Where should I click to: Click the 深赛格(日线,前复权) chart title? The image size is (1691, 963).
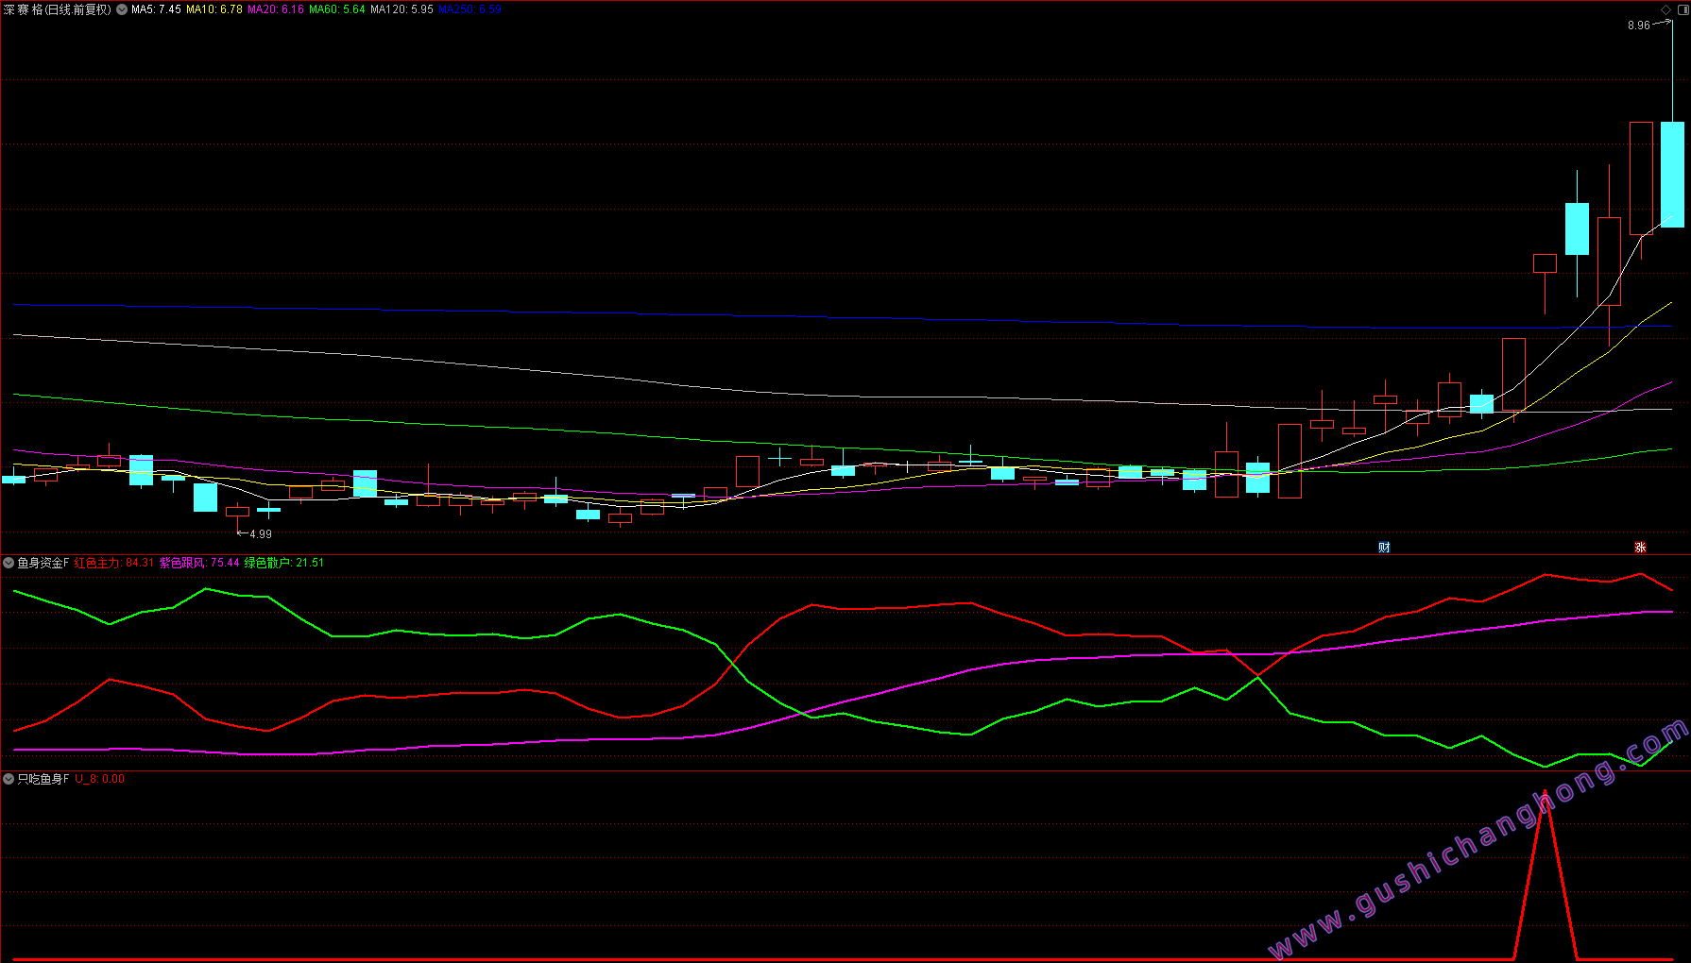57,9
